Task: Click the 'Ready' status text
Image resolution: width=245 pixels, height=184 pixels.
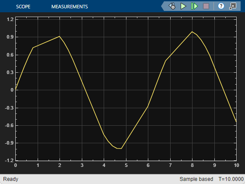Action: [x=10, y=179]
